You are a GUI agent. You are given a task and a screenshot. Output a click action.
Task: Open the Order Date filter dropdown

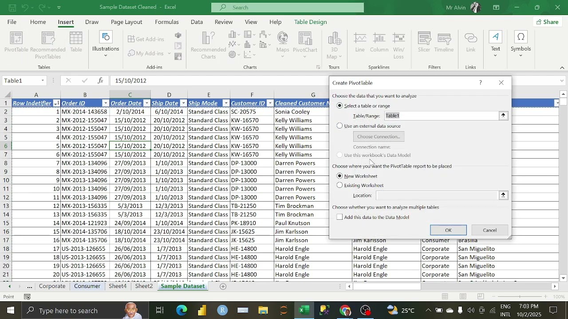point(146,103)
